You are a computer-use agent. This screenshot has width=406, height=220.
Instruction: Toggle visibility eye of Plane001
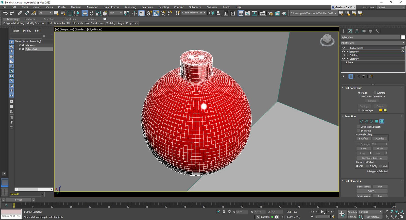click(x=20, y=45)
